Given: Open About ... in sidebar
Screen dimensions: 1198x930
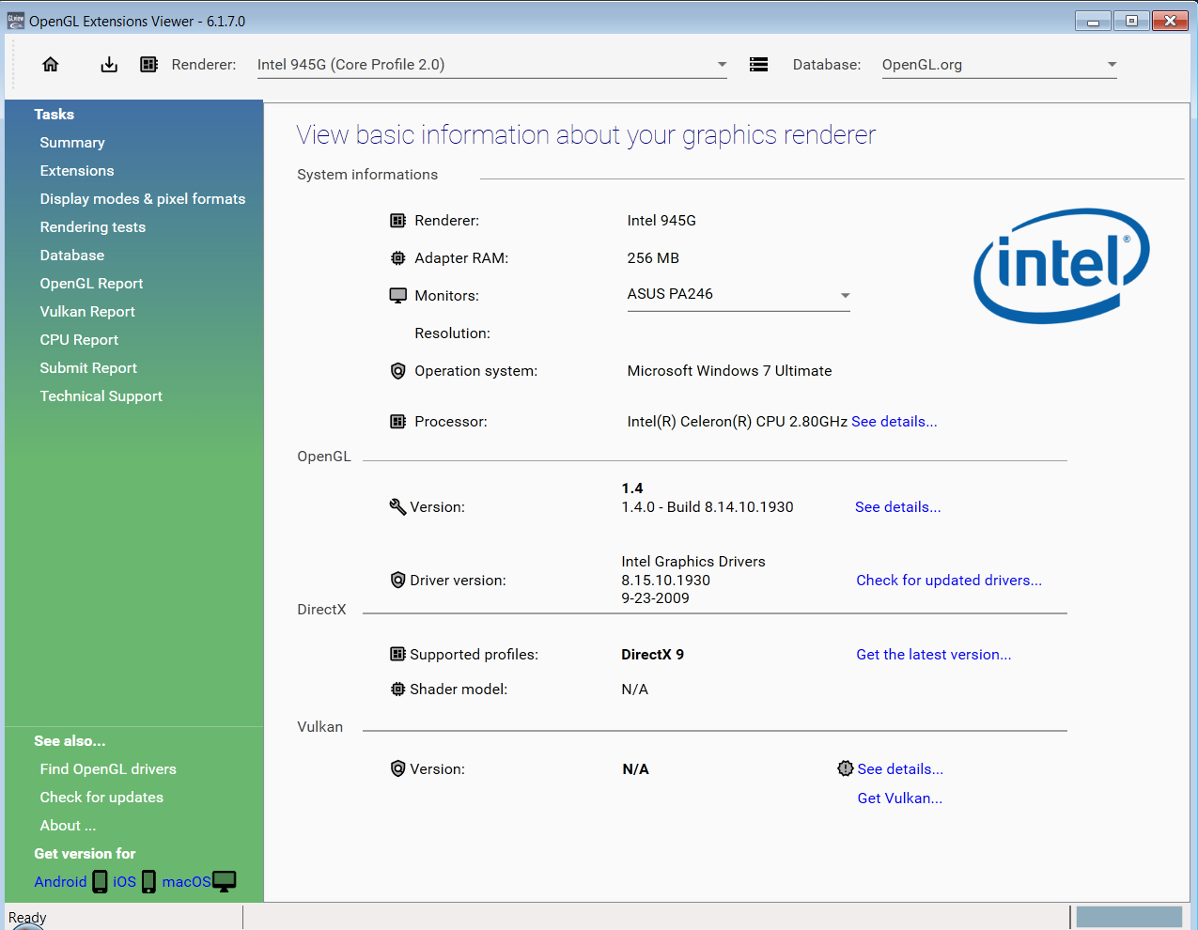Looking at the screenshot, I should coord(68,826).
